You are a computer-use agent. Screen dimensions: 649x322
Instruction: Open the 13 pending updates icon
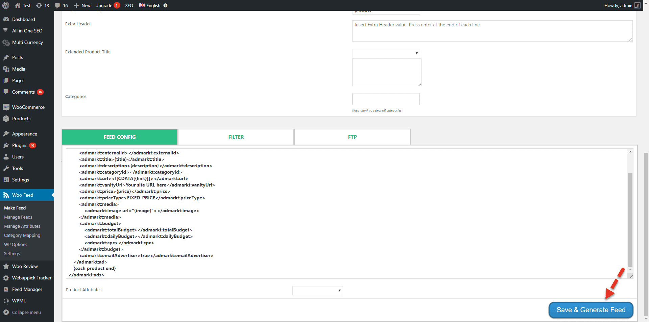[x=39, y=5]
